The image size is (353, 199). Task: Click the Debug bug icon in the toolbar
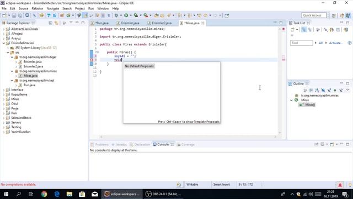tap(116, 15)
